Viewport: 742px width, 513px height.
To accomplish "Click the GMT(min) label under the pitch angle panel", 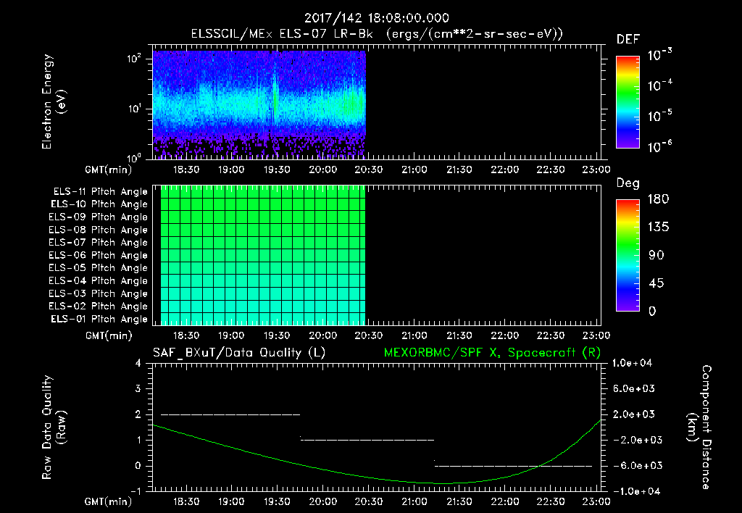I will [x=109, y=336].
